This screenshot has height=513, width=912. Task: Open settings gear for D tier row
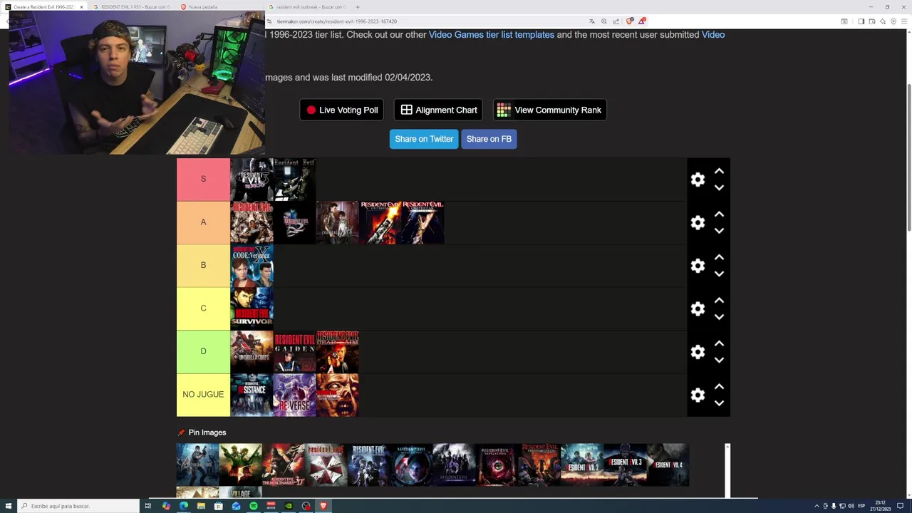[x=698, y=352]
